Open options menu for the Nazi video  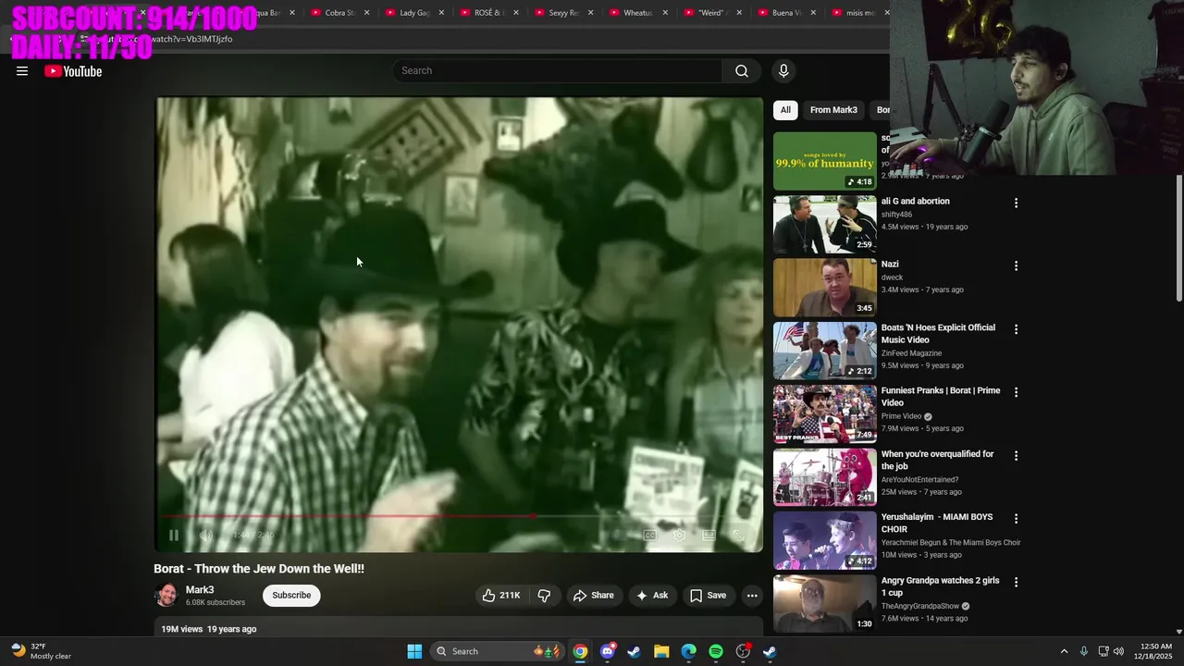pos(1016,265)
